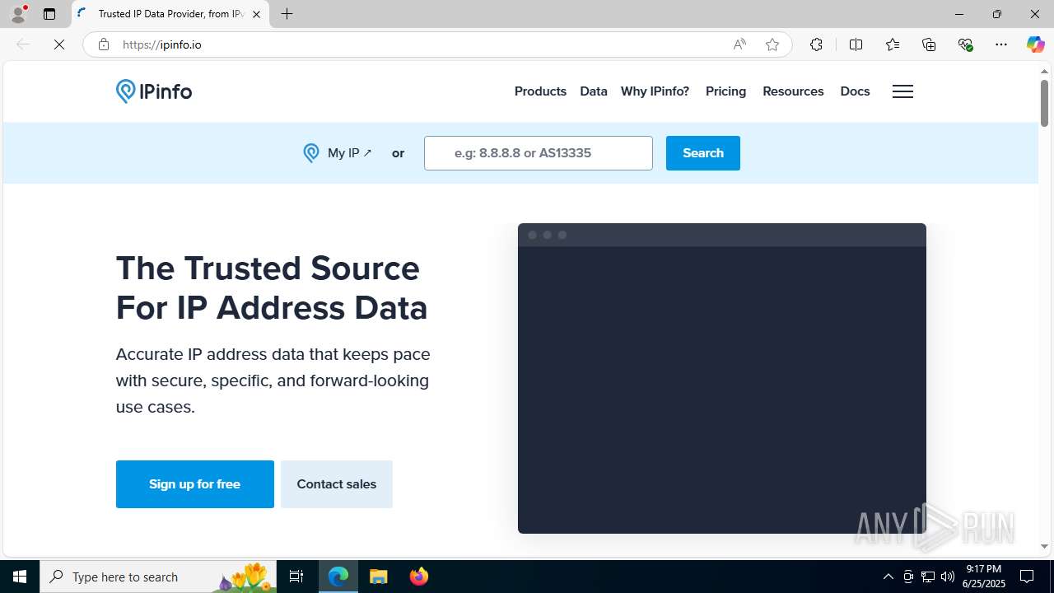Open the Resources menu
This screenshot has width=1054, height=593.
(793, 91)
